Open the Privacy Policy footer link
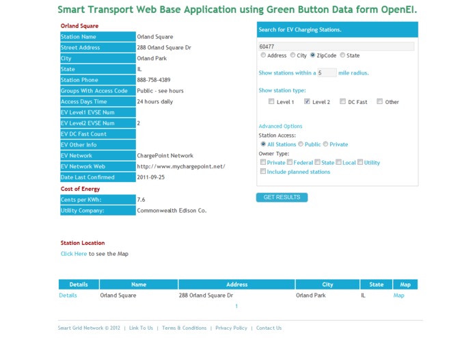Screen dimensions: 475x338 pyautogui.click(x=231, y=328)
